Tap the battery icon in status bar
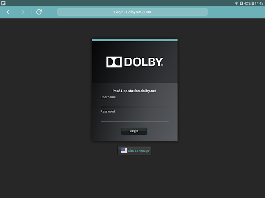The width and height of the screenshot is (265, 198). click(253, 3)
